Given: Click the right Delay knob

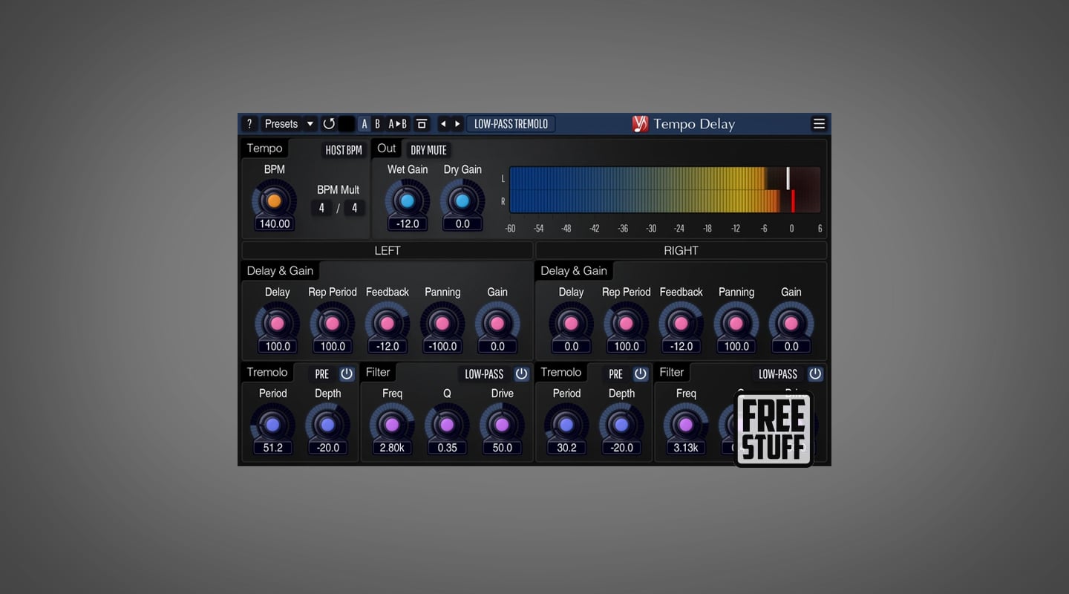Looking at the screenshot, I should click(x=572, y=324).
